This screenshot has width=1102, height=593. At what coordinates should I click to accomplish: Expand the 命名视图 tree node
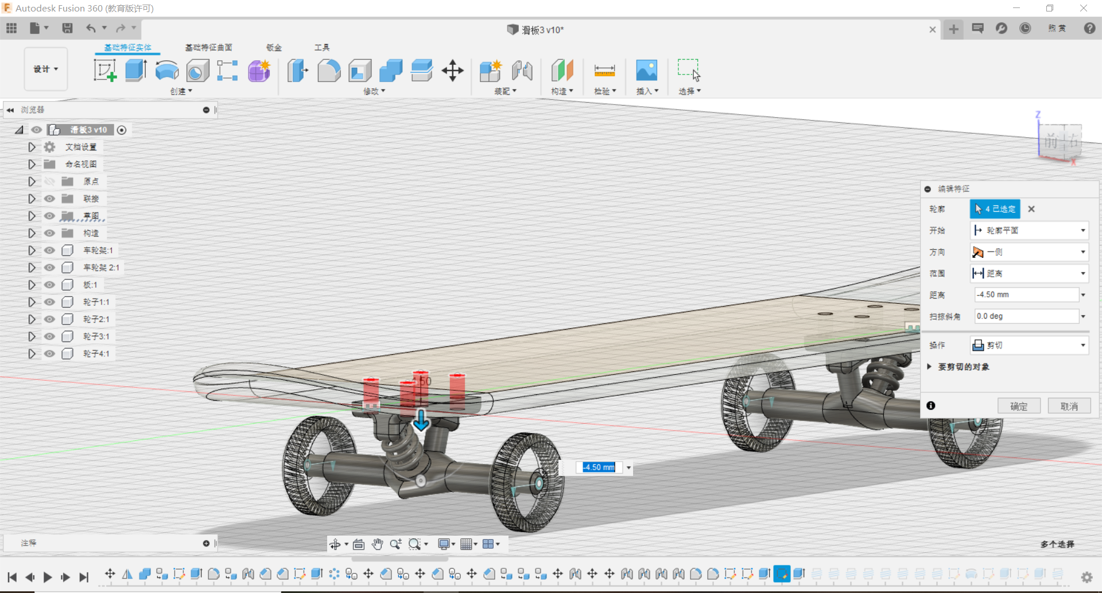(32, 165)
